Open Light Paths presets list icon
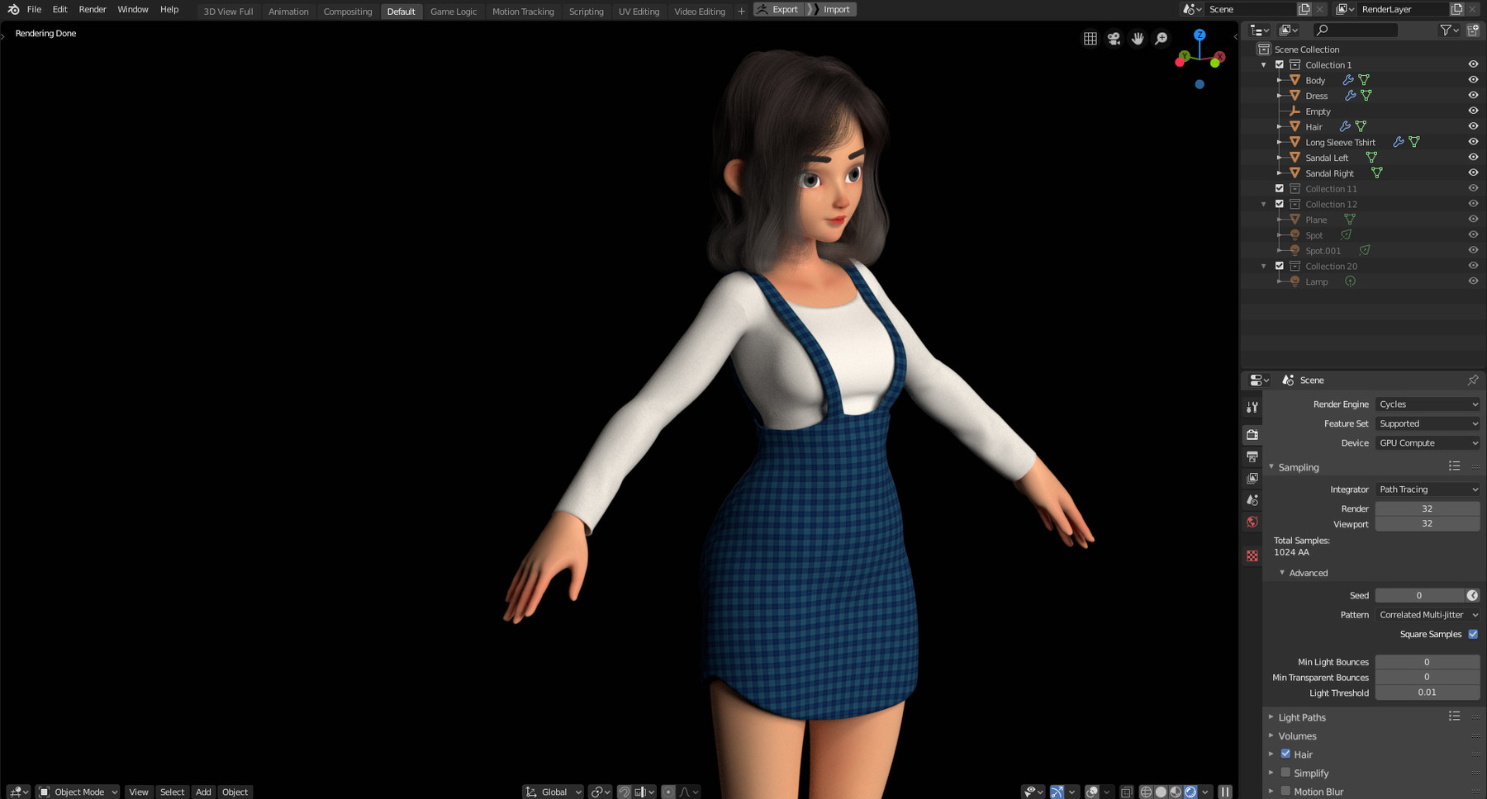This screenshot has width=1487, height=799. (x=1455, y=716)
